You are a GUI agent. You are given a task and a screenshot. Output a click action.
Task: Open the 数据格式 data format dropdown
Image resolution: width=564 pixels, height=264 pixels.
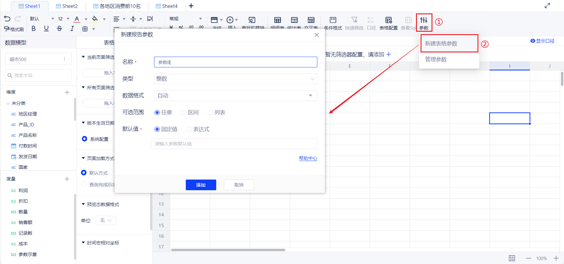[x=235, y=95]
